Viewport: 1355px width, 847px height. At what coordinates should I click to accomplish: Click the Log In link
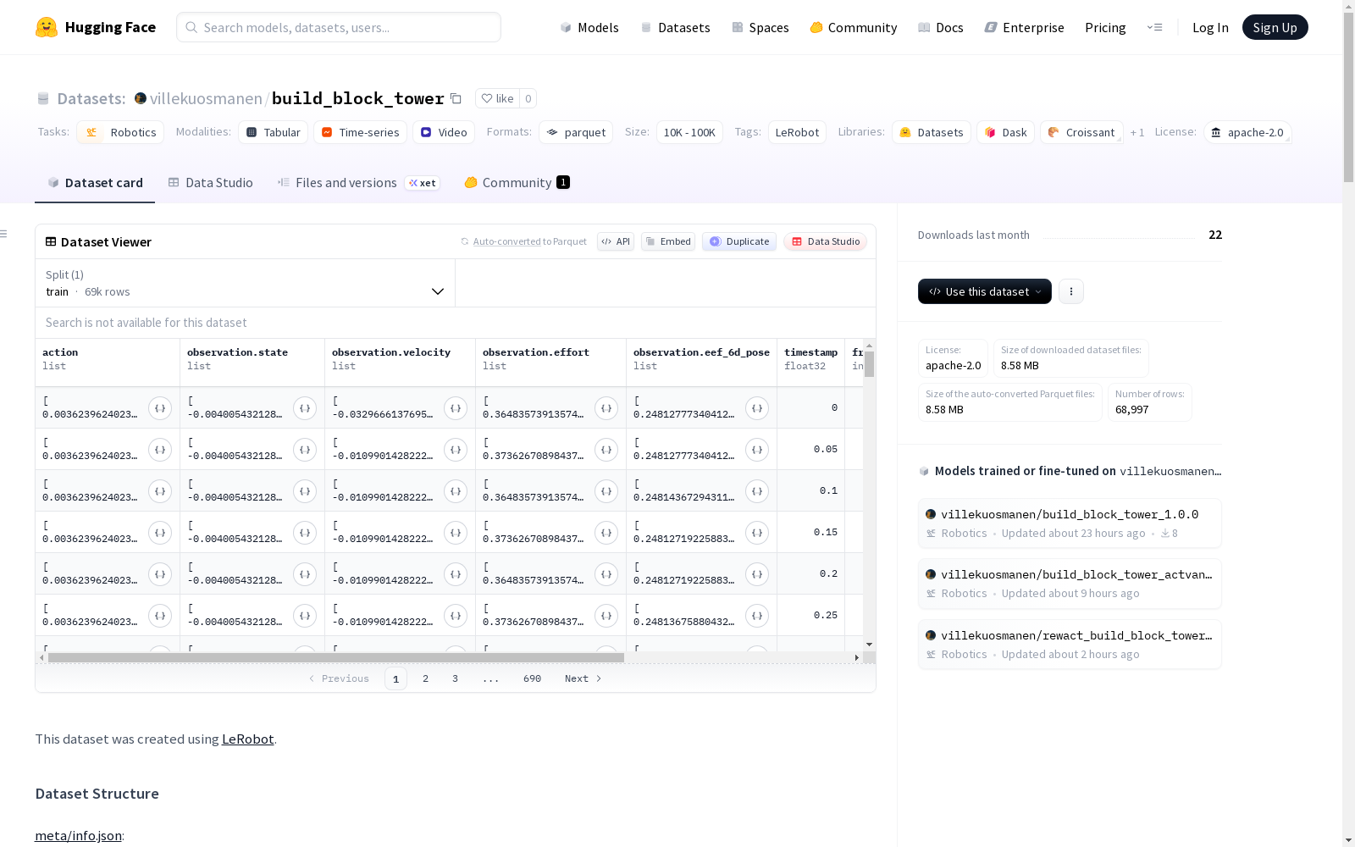[x=1210, y=27]
